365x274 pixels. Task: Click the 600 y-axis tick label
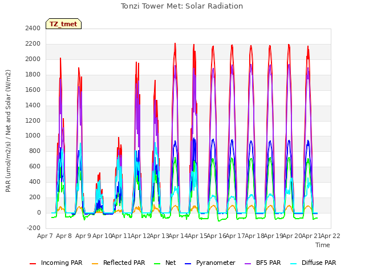tap(35, 166)
